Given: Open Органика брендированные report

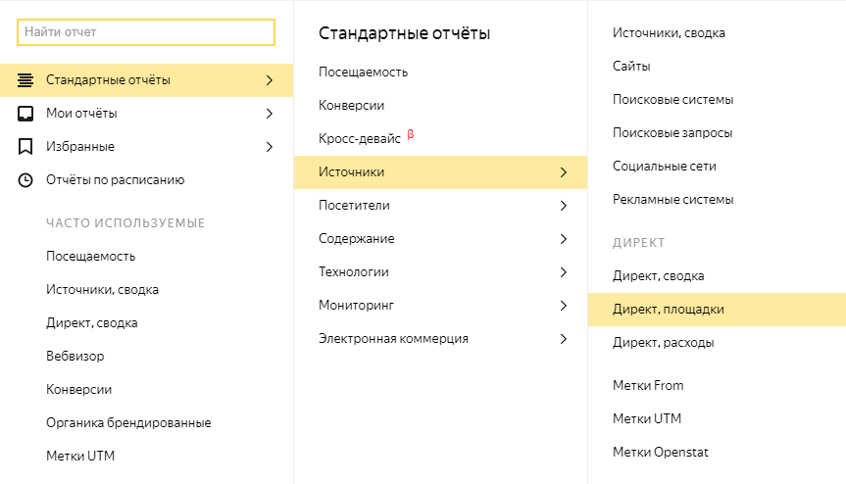Looking at the screenshot, I should (128, 423).
